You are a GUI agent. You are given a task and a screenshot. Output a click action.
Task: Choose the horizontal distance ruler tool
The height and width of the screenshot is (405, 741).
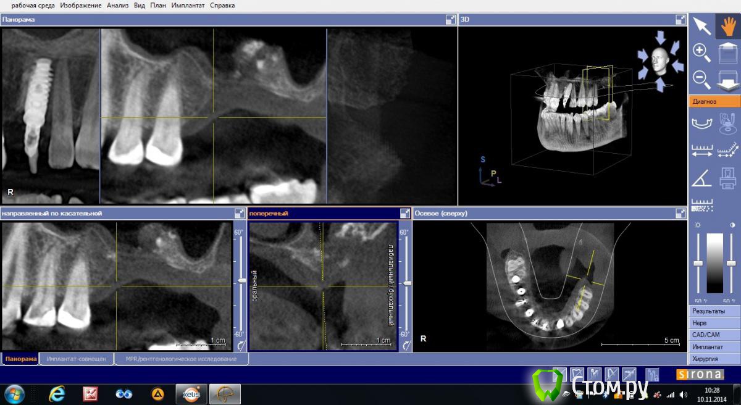coord(702,150)
